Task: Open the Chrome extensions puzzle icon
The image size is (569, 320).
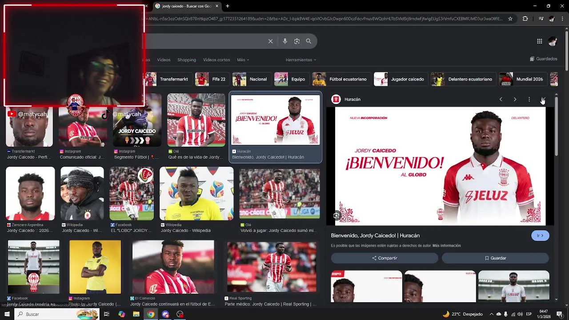Action: [525, 19]
